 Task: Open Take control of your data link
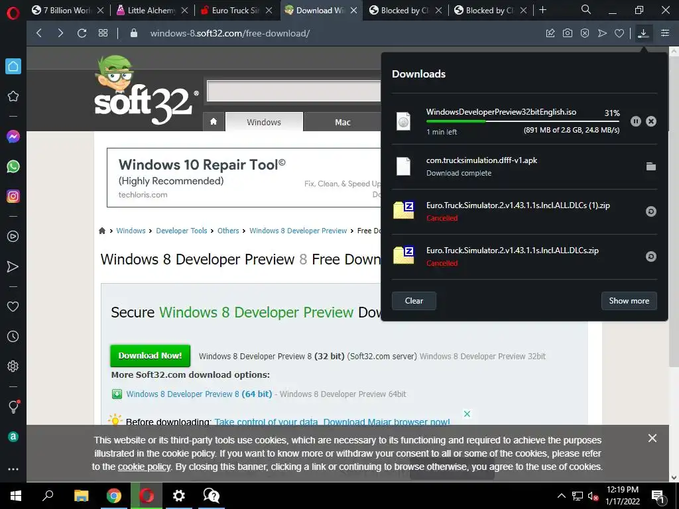point(267,422)
